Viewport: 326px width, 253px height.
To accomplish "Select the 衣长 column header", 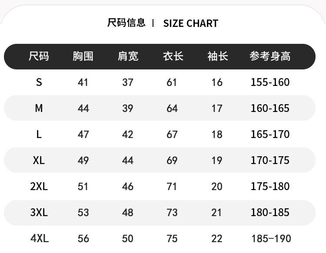I will point(173,56).
